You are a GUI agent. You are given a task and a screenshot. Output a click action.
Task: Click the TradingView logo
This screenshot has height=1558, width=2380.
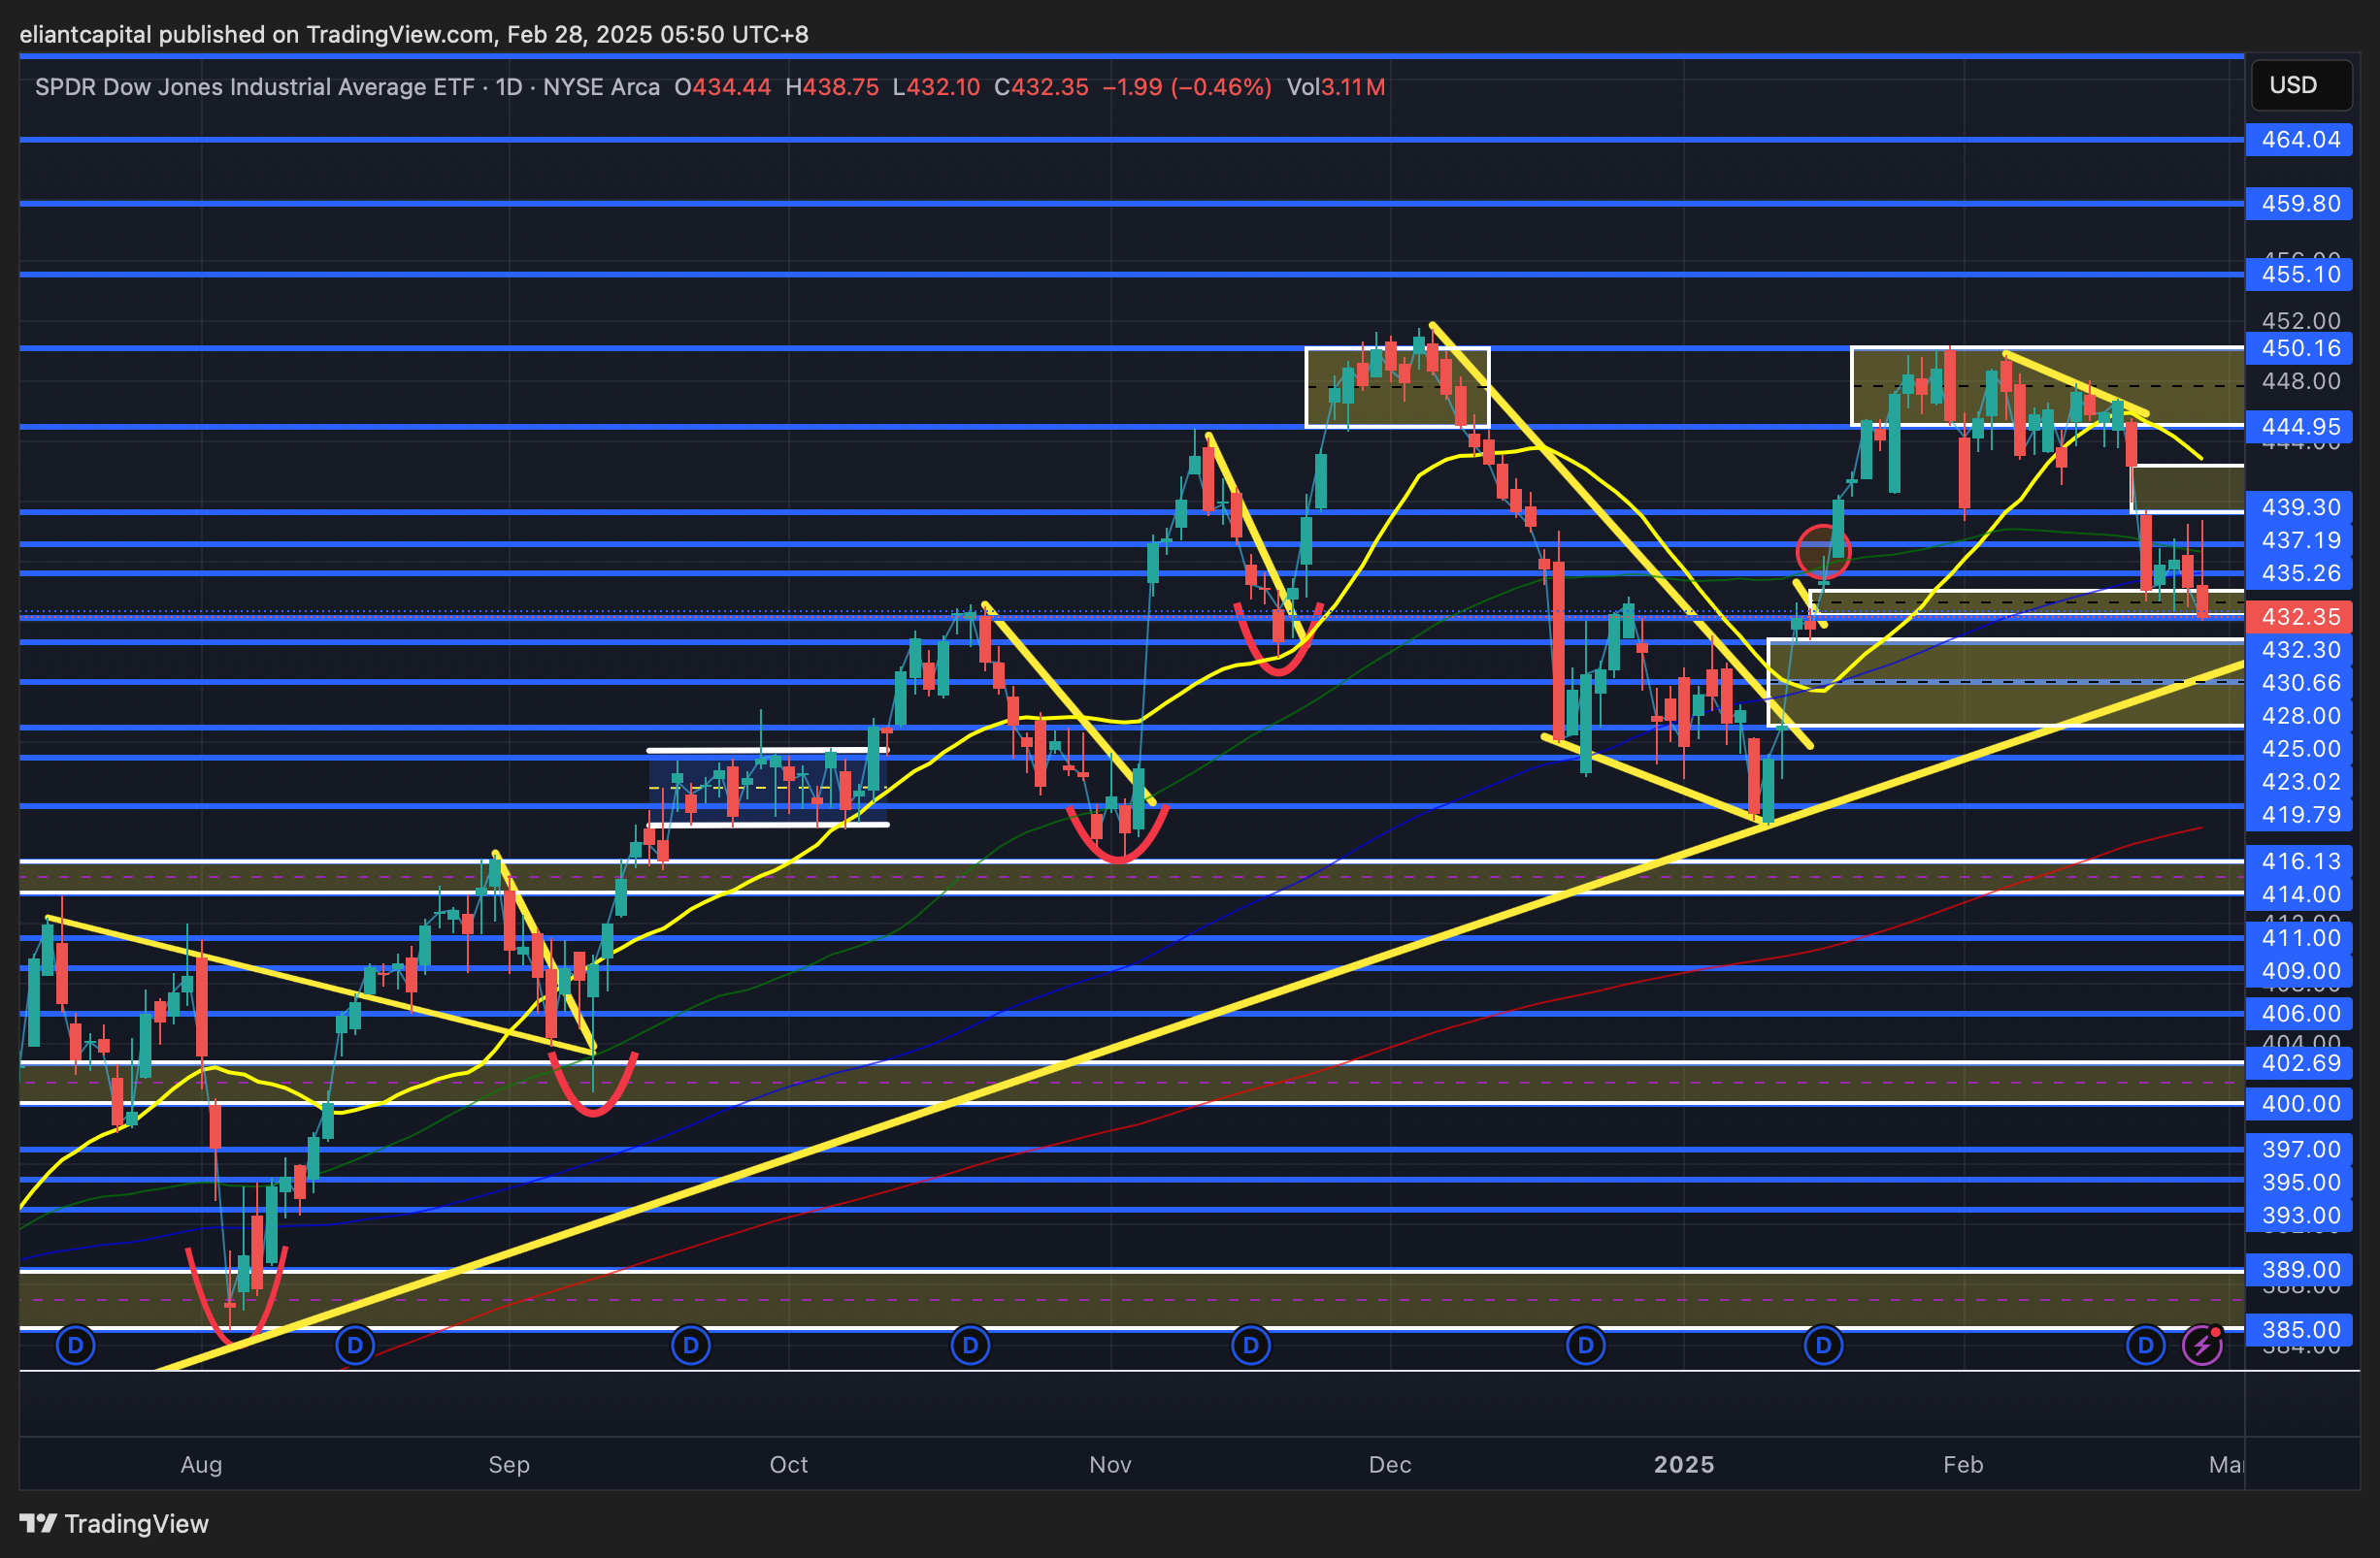[115, 1523]
